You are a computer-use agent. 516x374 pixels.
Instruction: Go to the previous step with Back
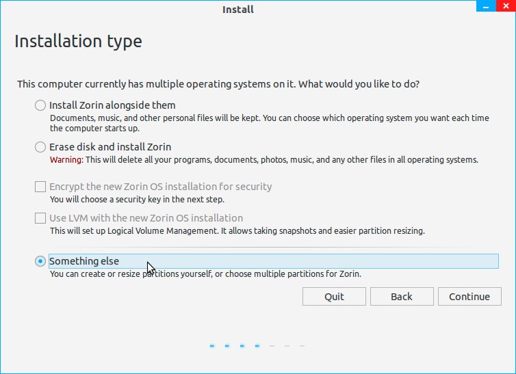(402, 296)
